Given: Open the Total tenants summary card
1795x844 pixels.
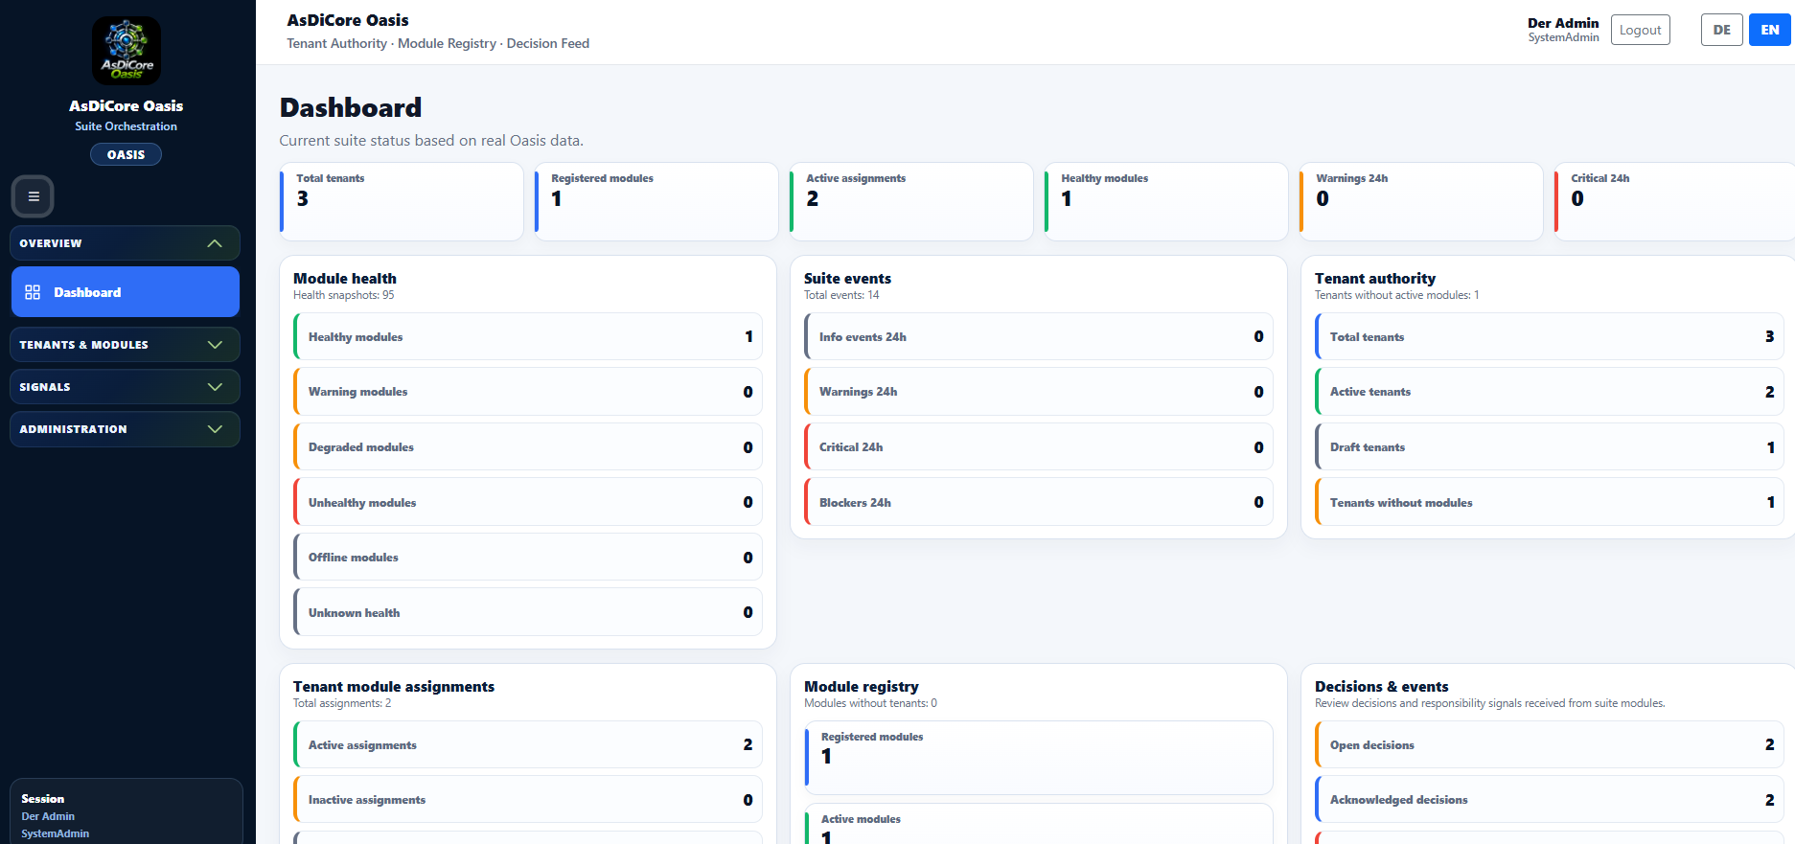Looking at the screenshot, I should (402, 201).
